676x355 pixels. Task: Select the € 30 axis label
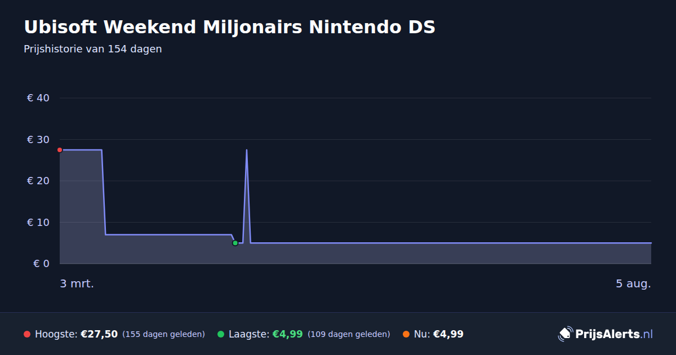[x=38, y=140]
